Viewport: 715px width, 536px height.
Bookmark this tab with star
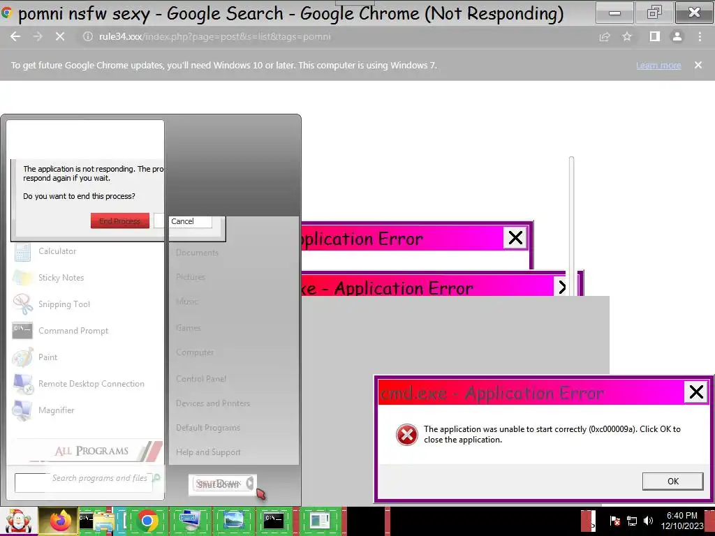click(627, 37)
